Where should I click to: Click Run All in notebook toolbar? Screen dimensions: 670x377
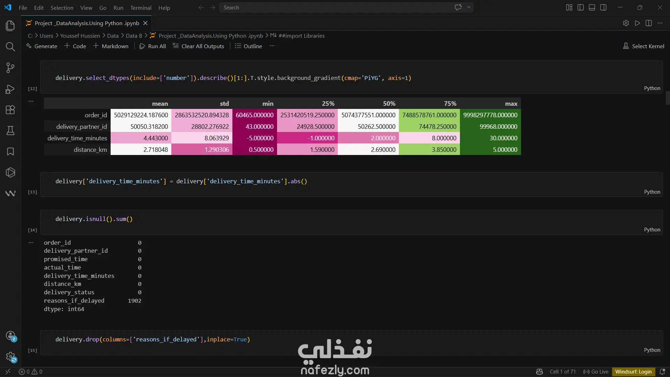point(152,46)
